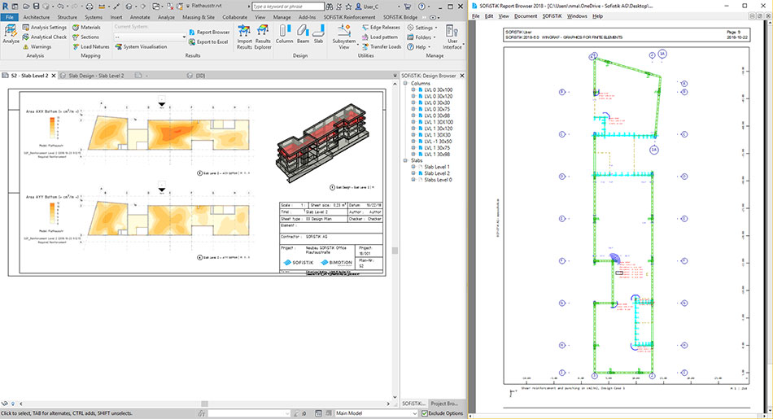Switch to Project Browser panel tab
The image size is (773, 419).
[445, 404]
